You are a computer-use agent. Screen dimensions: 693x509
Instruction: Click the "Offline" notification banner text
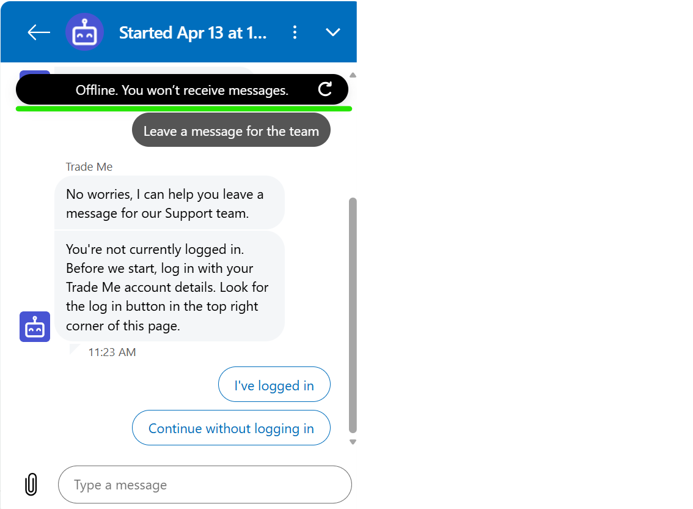pos(182,91)
